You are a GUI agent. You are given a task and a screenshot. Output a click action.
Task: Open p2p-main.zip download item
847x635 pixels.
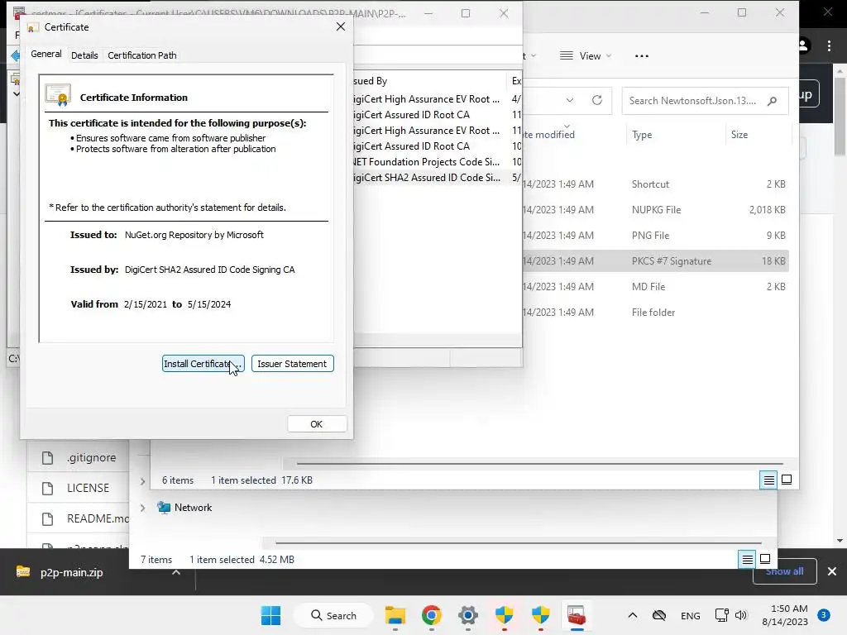tap(71, 572)
